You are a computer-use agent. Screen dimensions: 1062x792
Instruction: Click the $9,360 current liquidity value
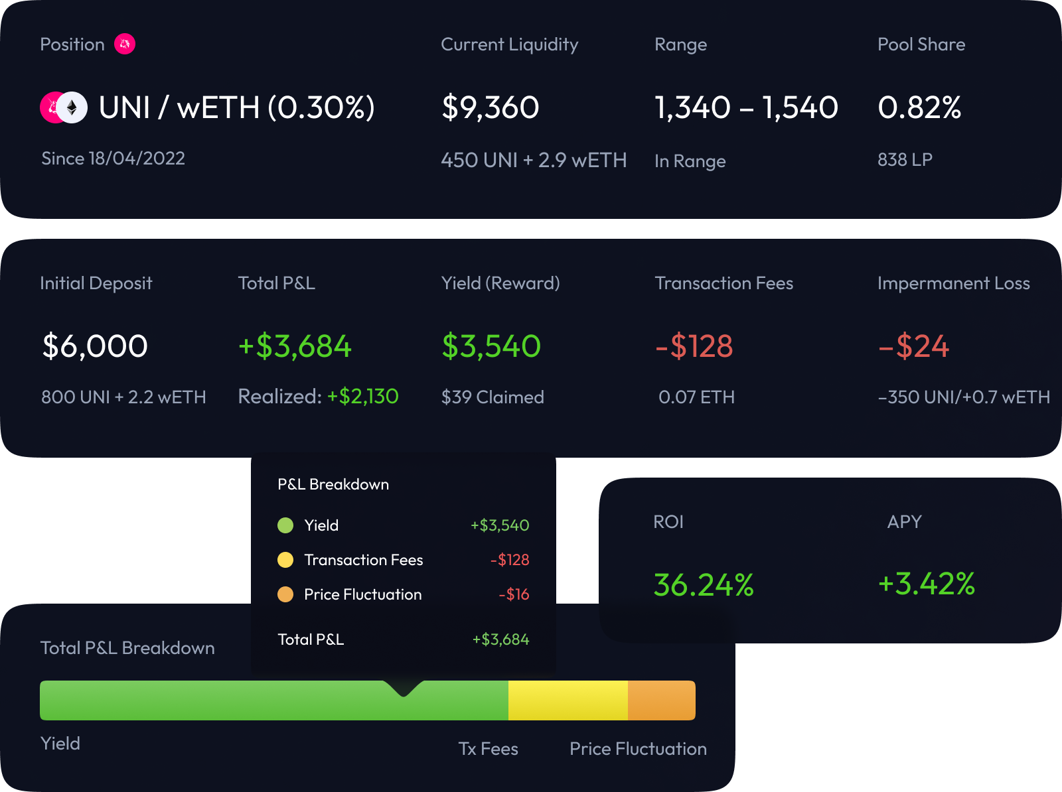coord(491,107)
